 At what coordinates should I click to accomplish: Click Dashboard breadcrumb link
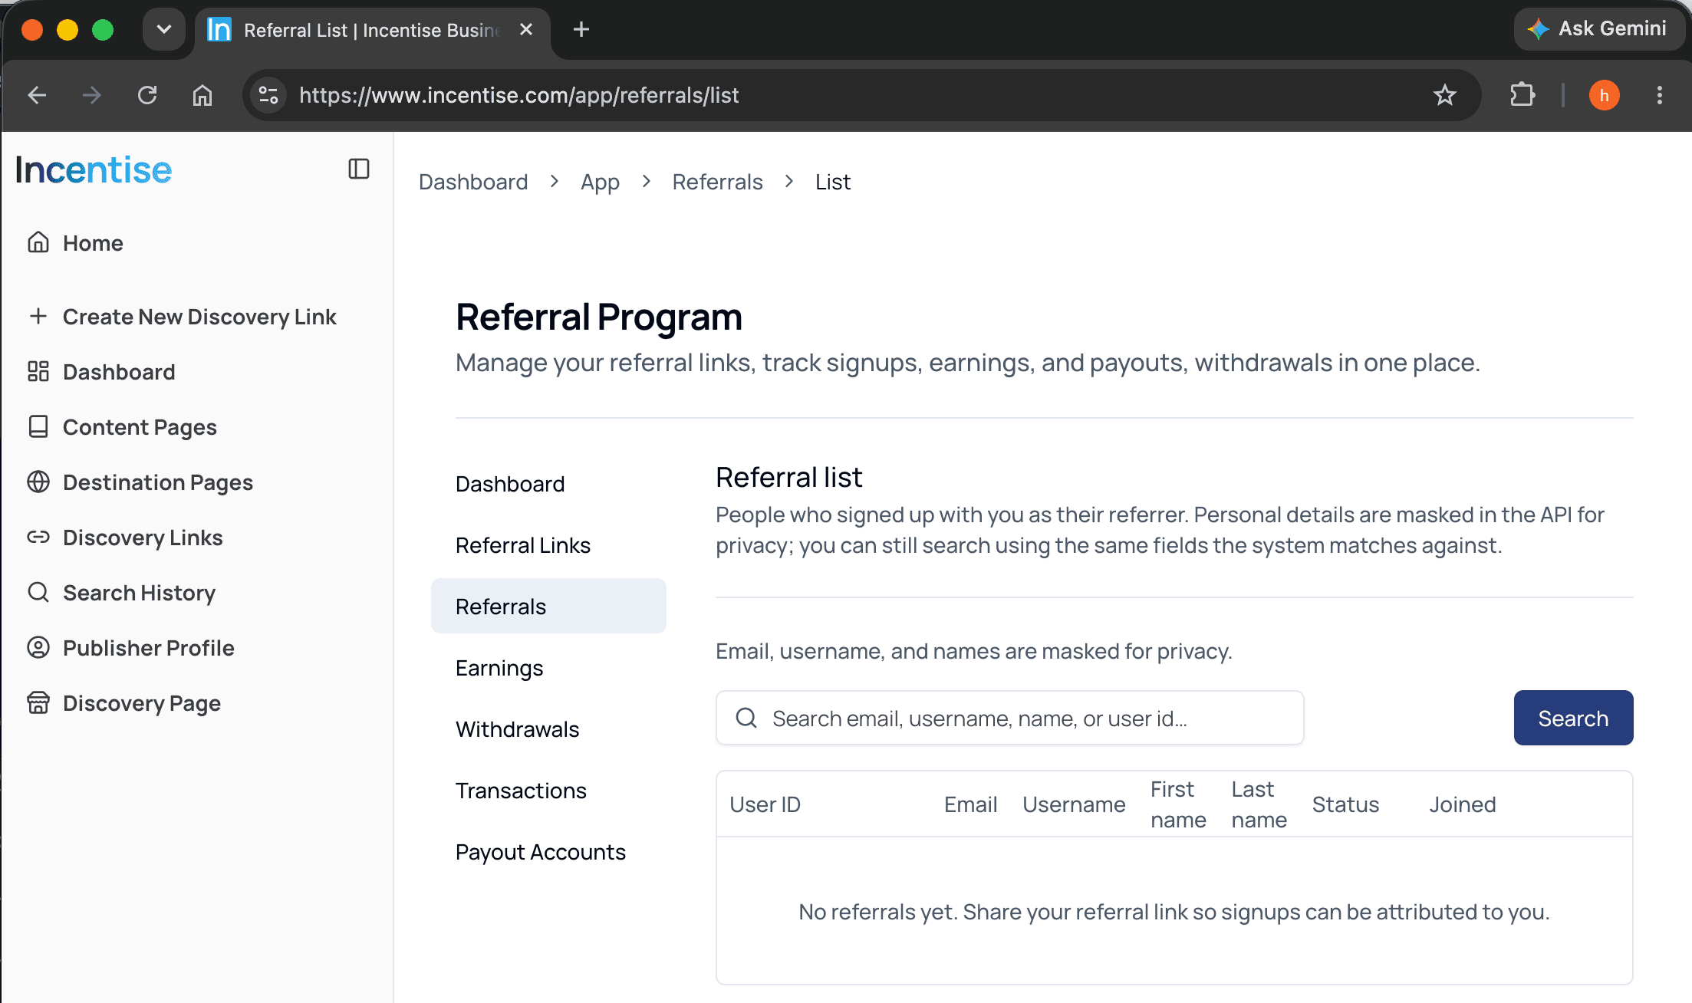(473, 182)
